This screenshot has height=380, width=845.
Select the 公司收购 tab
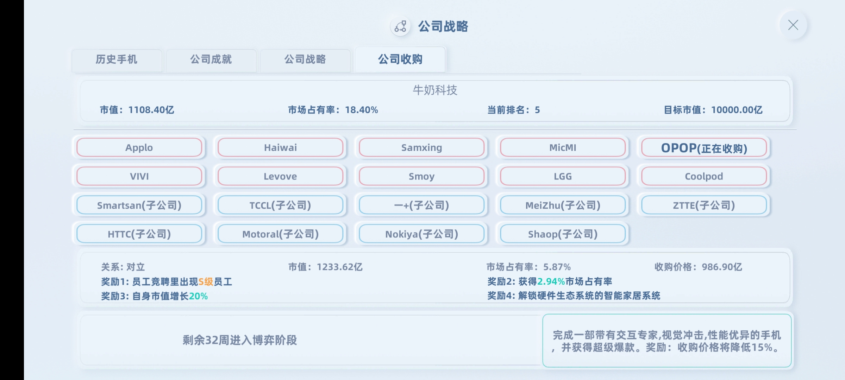click(x=400, y=59)
